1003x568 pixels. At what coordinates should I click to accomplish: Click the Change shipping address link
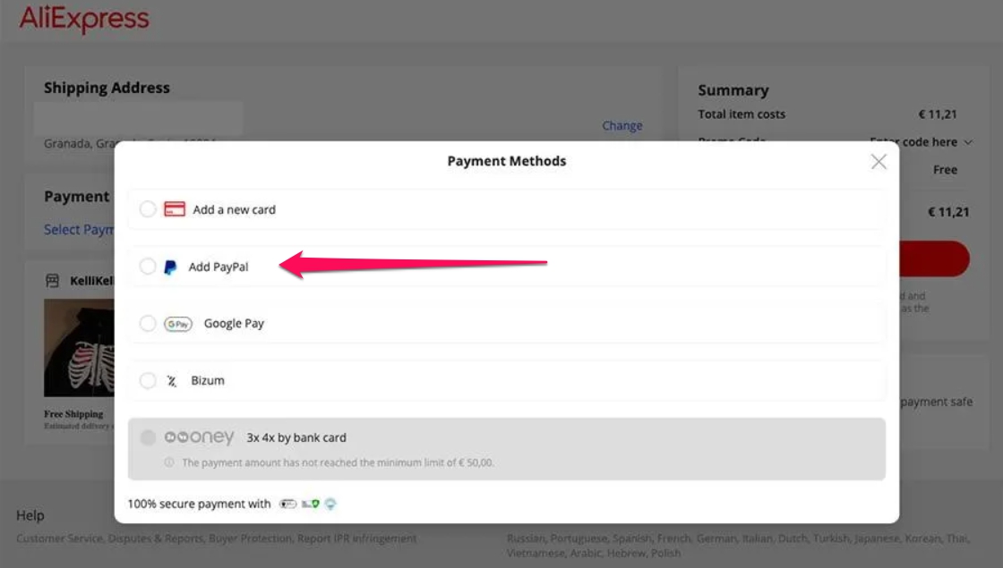(x=622, y=126)
